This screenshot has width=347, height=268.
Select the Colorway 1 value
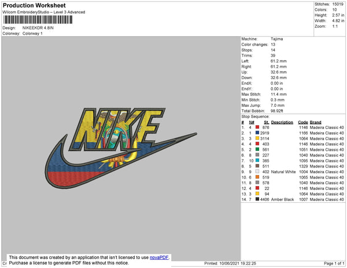[32, 33]
